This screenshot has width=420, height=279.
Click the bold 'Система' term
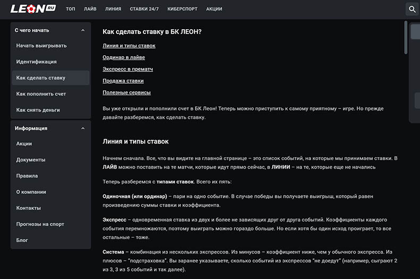[113, 252]
